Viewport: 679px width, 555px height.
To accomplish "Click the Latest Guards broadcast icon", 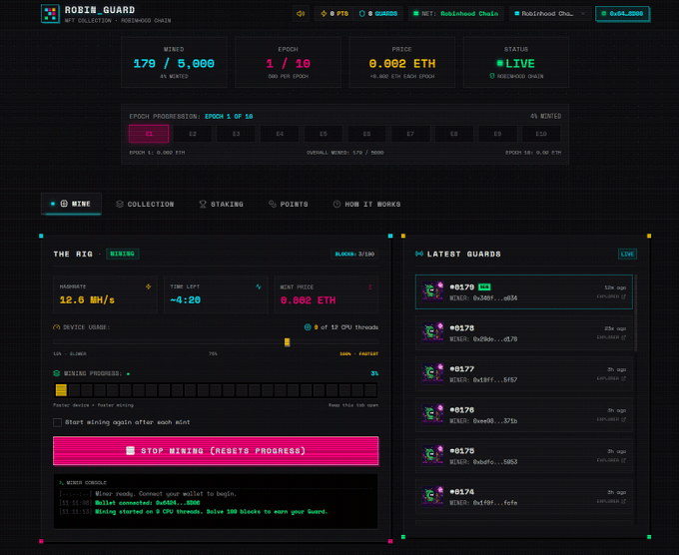I will (419, 254).
